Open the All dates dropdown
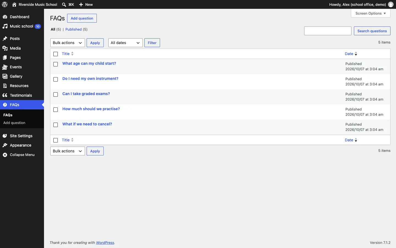Viewport: 396px width, 248px height. tap(125, 43)
